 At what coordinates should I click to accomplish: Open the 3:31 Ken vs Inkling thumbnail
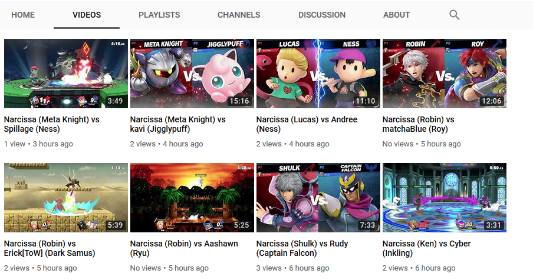[x=445, y=198]
